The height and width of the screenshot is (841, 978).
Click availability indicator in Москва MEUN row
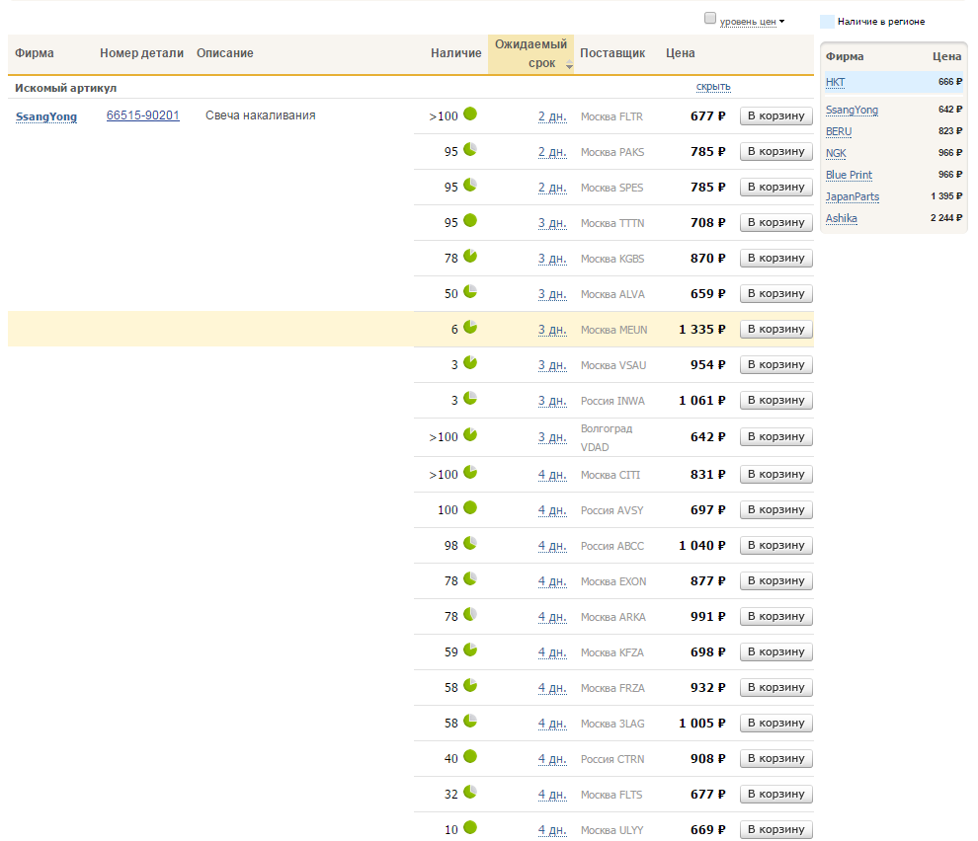coord(470,327)
